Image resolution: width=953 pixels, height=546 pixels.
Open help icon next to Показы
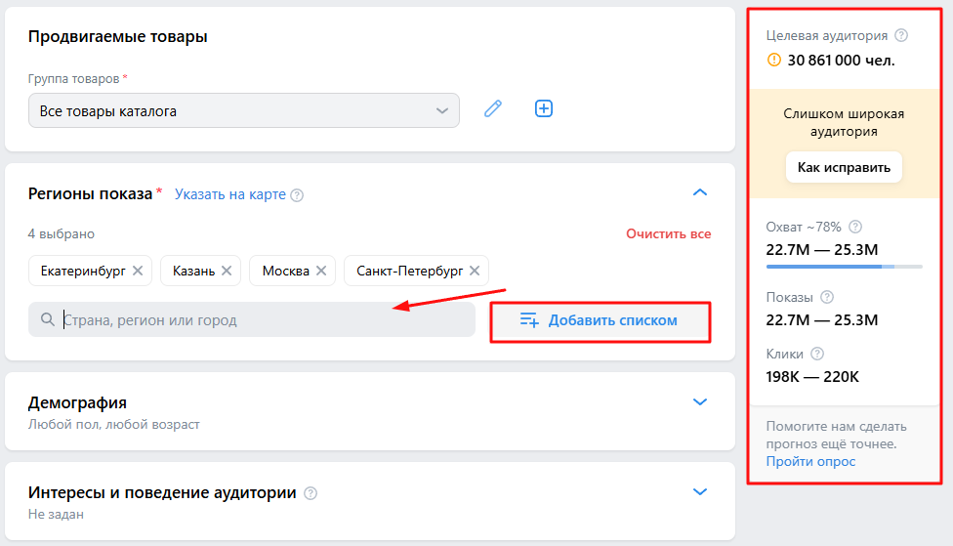[x=827, y=297]
